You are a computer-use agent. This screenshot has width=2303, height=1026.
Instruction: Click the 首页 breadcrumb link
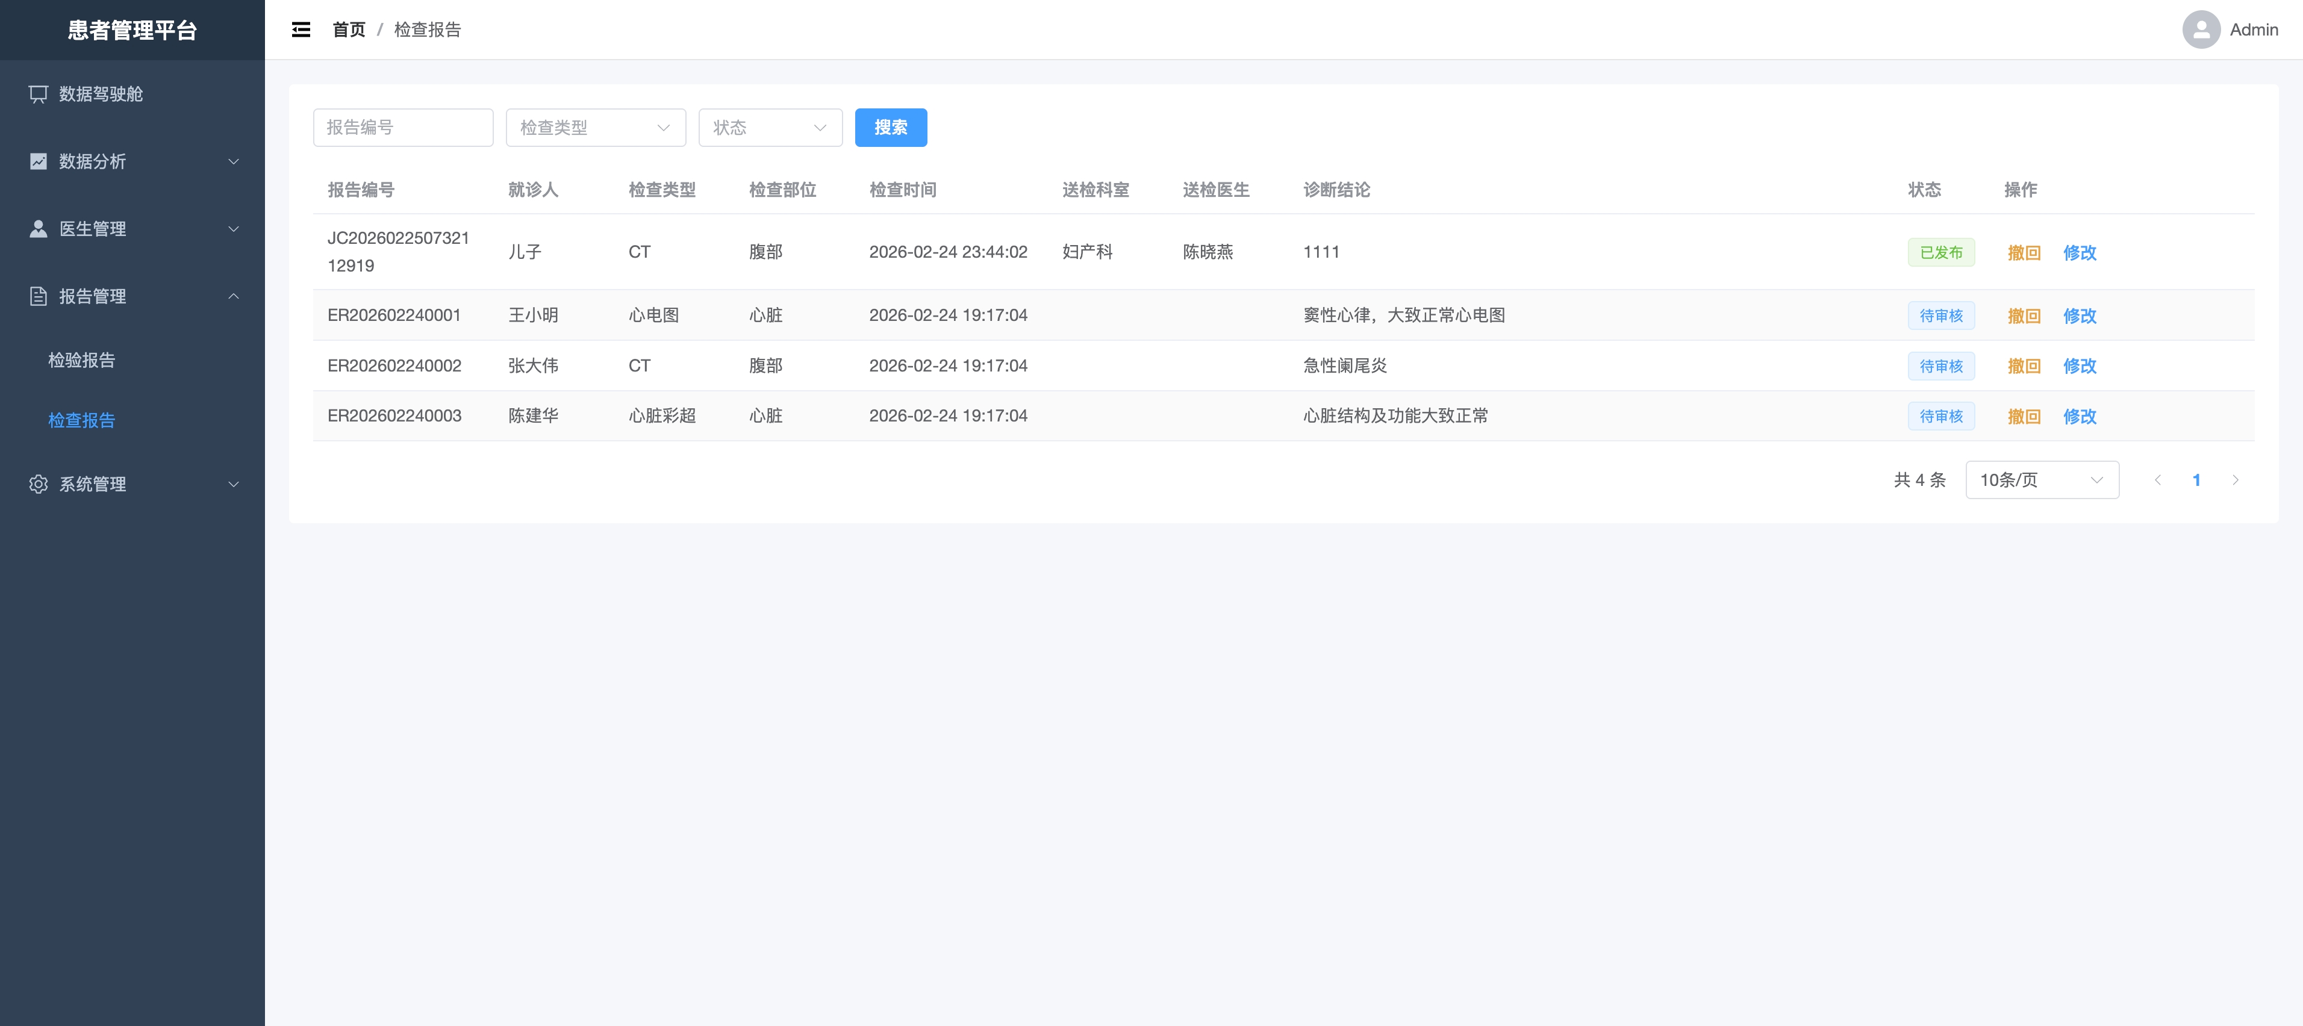click(x=349, y=30)
